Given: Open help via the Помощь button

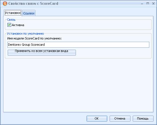Looking at the screenshot, I should click(x=143, y=118).
